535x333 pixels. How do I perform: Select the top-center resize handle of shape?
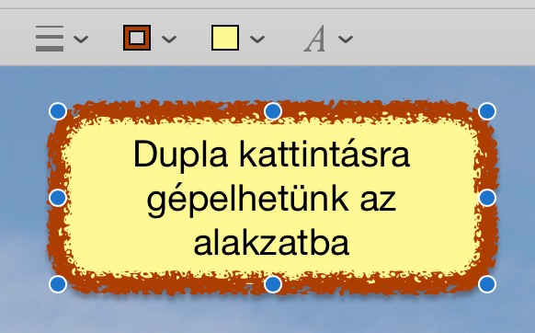tap(273, 111)
